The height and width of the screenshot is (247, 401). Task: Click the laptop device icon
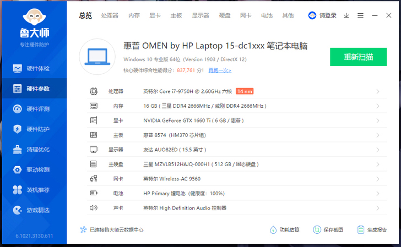[97, 57]
